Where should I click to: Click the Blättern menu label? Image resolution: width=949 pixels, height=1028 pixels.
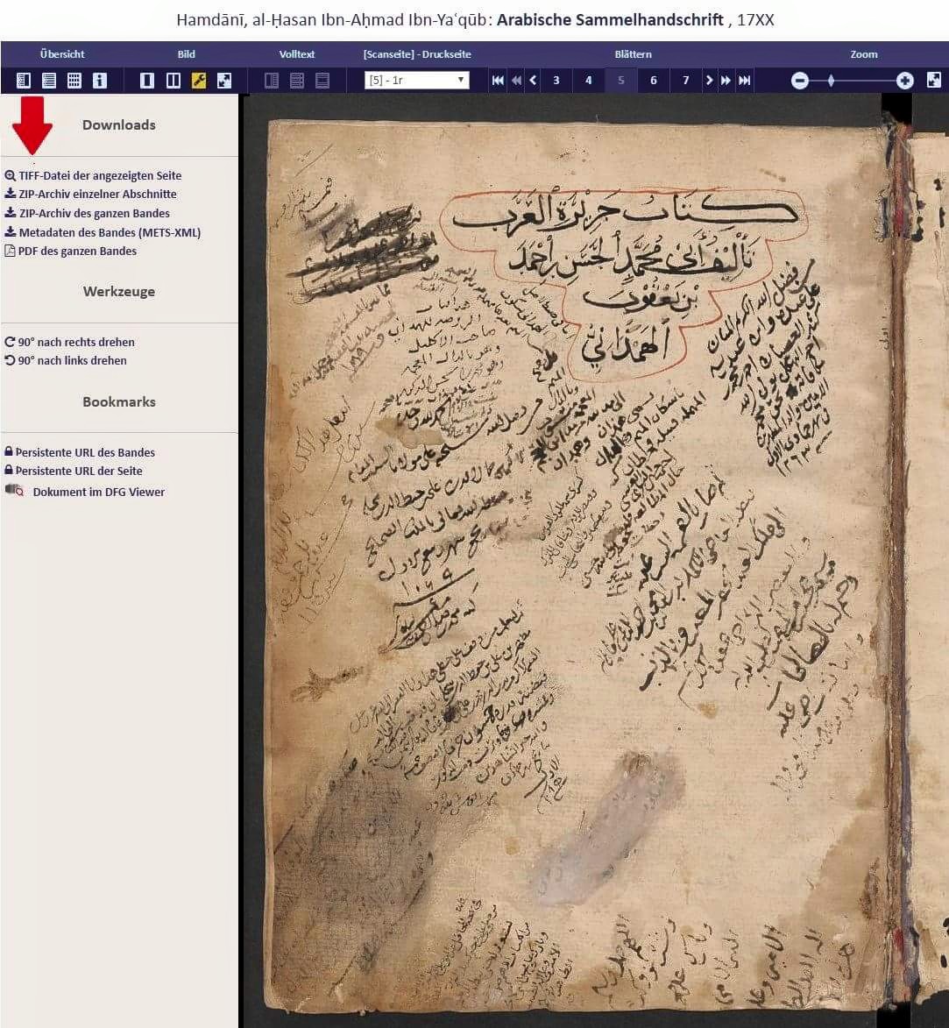(x=633, y=54)
